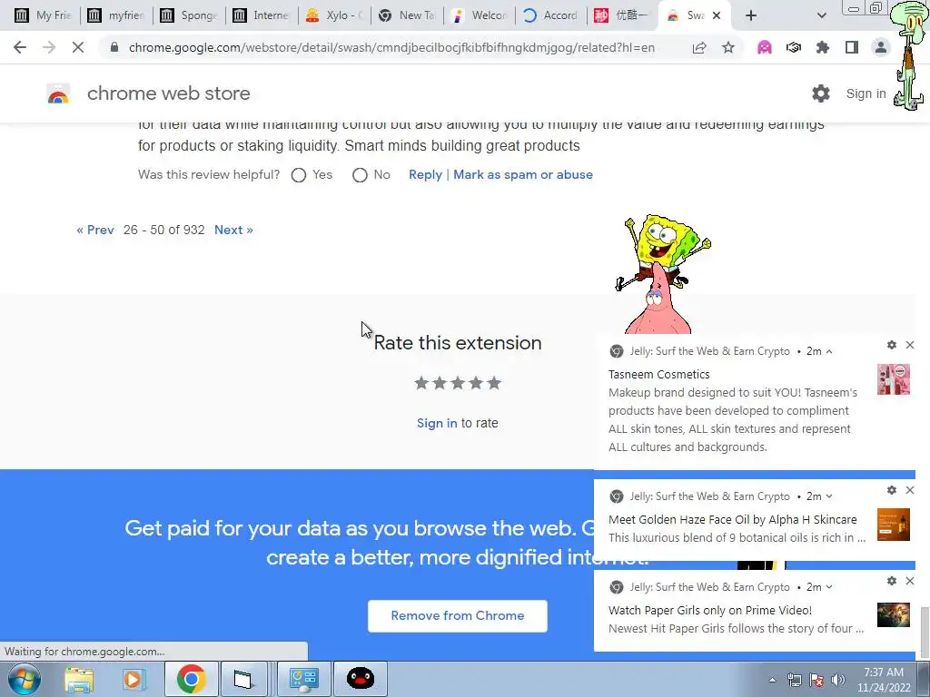Close the active Swash tab
This screenshot has height=697, width=930.
717,15
